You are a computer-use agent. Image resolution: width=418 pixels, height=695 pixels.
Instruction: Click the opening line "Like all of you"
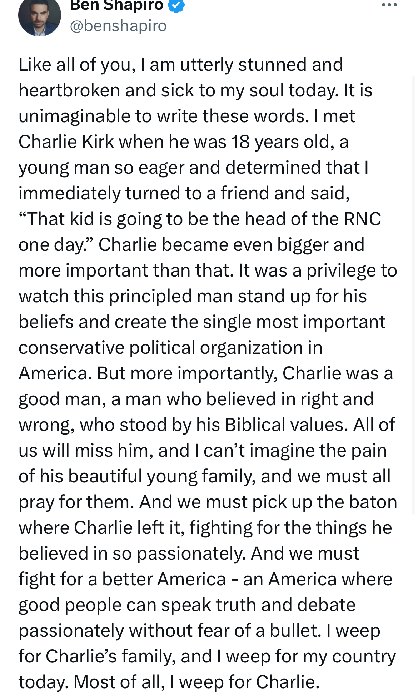tap(77, 65)
